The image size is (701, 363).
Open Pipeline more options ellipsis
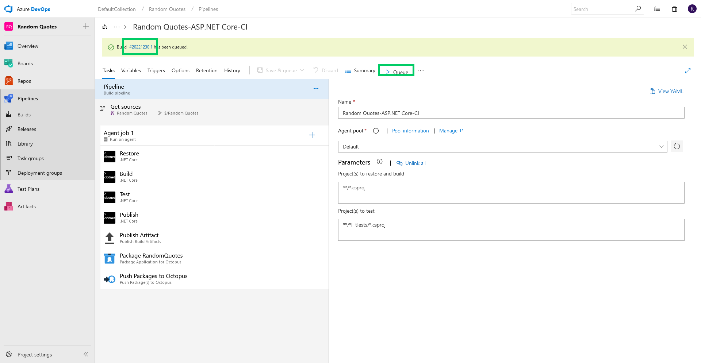316,88
